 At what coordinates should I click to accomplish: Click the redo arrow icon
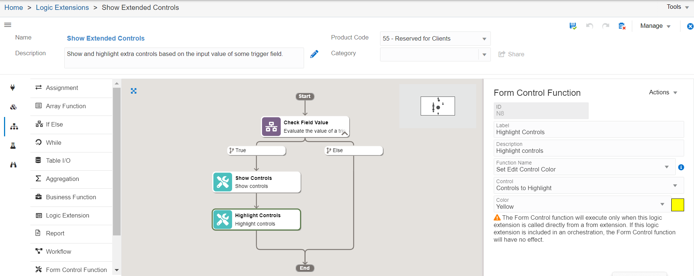606,26
